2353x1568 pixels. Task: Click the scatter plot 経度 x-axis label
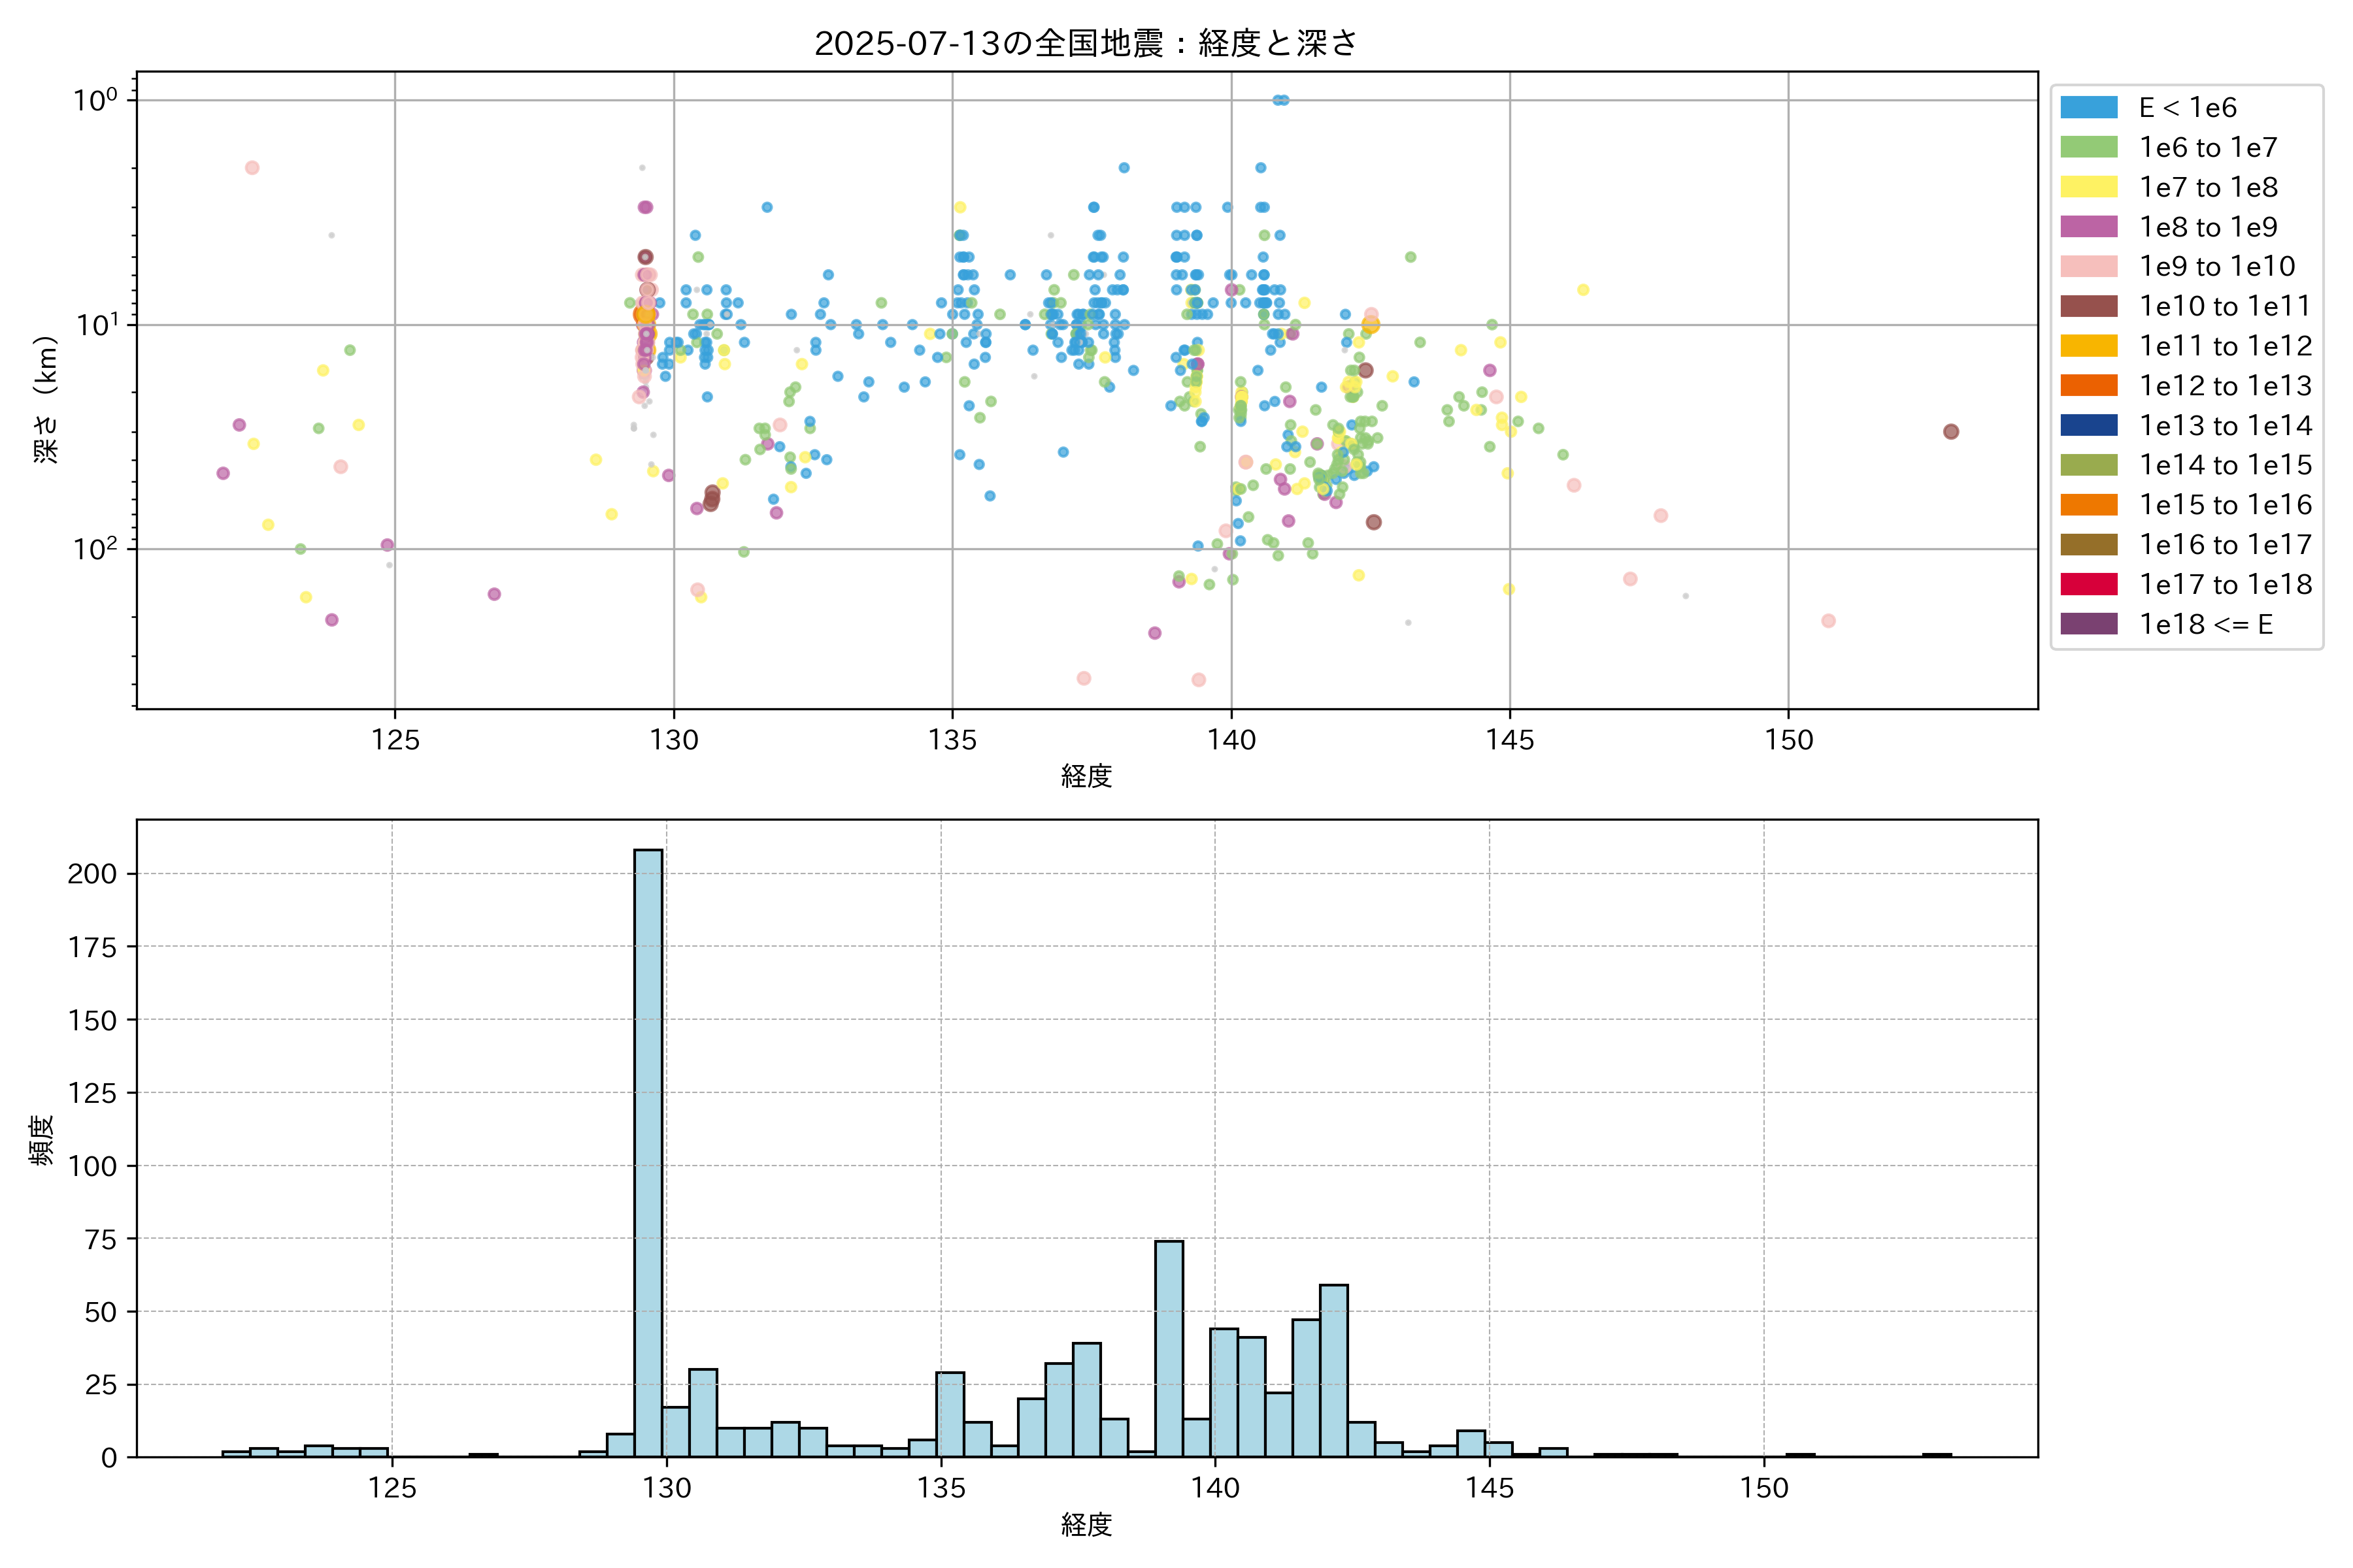point(1086,775)
